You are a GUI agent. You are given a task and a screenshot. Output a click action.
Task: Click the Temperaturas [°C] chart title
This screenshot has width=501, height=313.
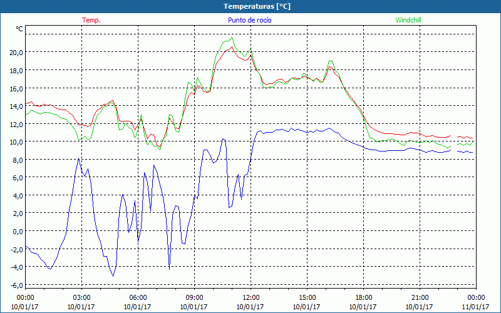point(257,6)
